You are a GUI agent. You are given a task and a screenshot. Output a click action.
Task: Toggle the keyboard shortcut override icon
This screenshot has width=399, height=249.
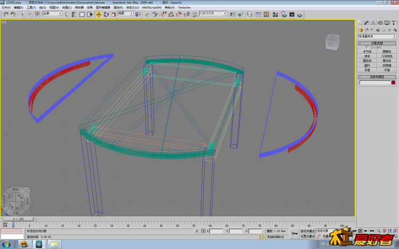[x=154, y=14]
